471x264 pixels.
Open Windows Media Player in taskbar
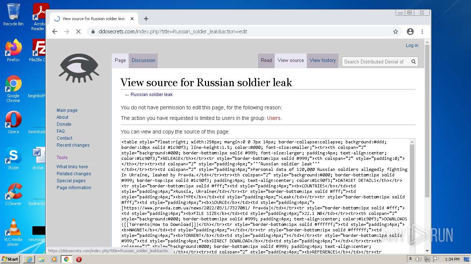[x=54, y=259]
